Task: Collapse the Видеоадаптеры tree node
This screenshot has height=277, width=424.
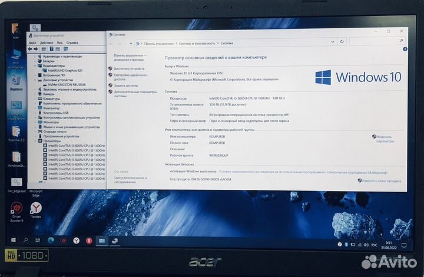Action: pyautogui.click(x=35, y=66)
